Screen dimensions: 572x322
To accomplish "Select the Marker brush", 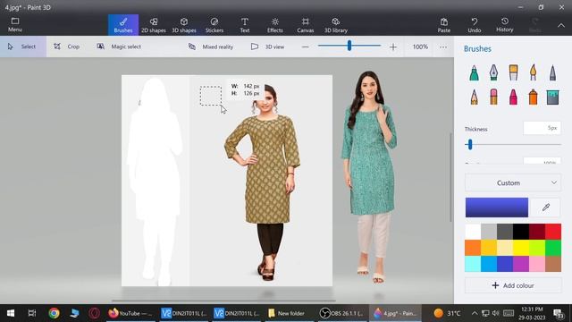I will [x=474, y=72].
